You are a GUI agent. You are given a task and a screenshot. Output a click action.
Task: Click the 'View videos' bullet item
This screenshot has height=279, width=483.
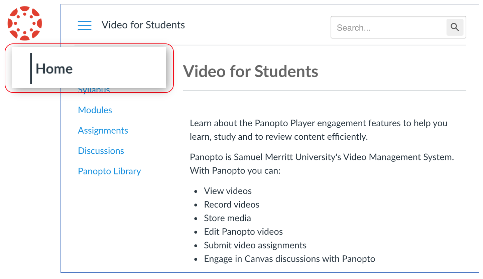pyautogui.click(x=228, y=191)
